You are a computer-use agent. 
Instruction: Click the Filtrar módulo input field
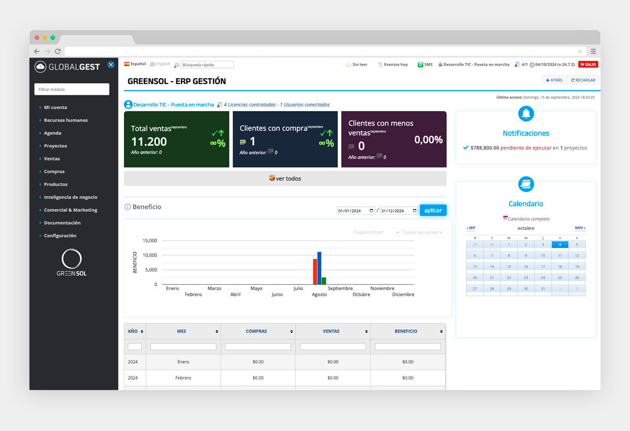(72, 89)
